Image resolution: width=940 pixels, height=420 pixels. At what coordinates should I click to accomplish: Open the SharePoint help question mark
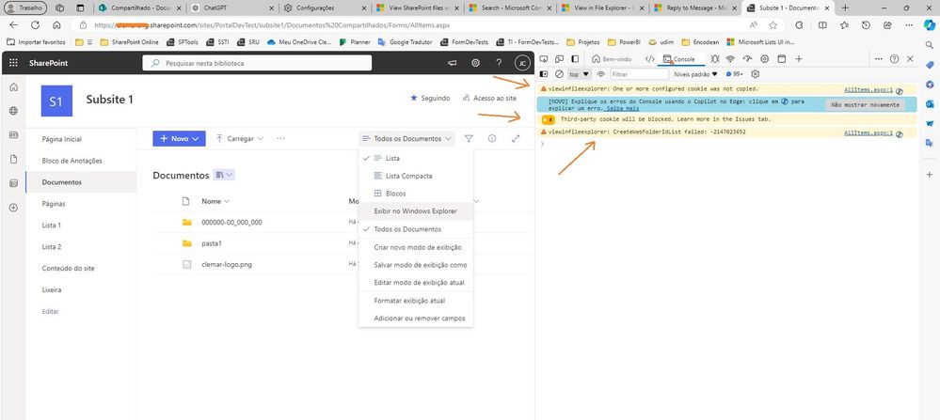tap(498, 63)
